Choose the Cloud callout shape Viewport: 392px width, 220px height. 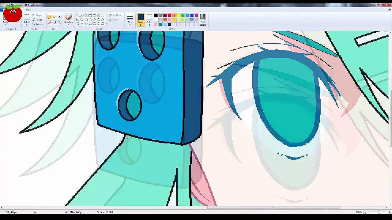(x=103, y=24)
